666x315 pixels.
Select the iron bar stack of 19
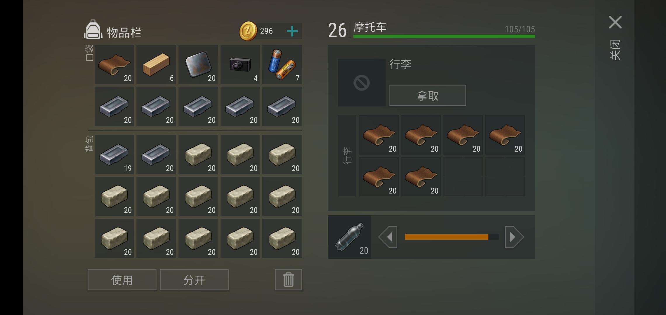pyautogui.click(x=114, y=155)
